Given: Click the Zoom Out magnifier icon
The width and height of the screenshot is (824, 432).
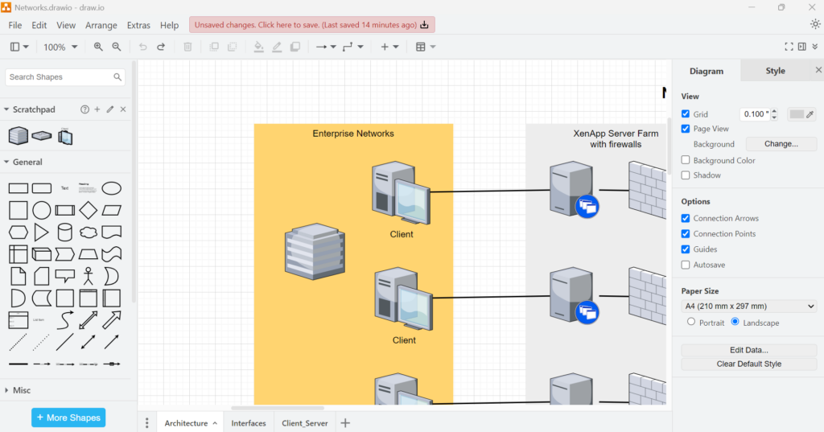Looking at the screenshot, I should (x=117, y=47).
